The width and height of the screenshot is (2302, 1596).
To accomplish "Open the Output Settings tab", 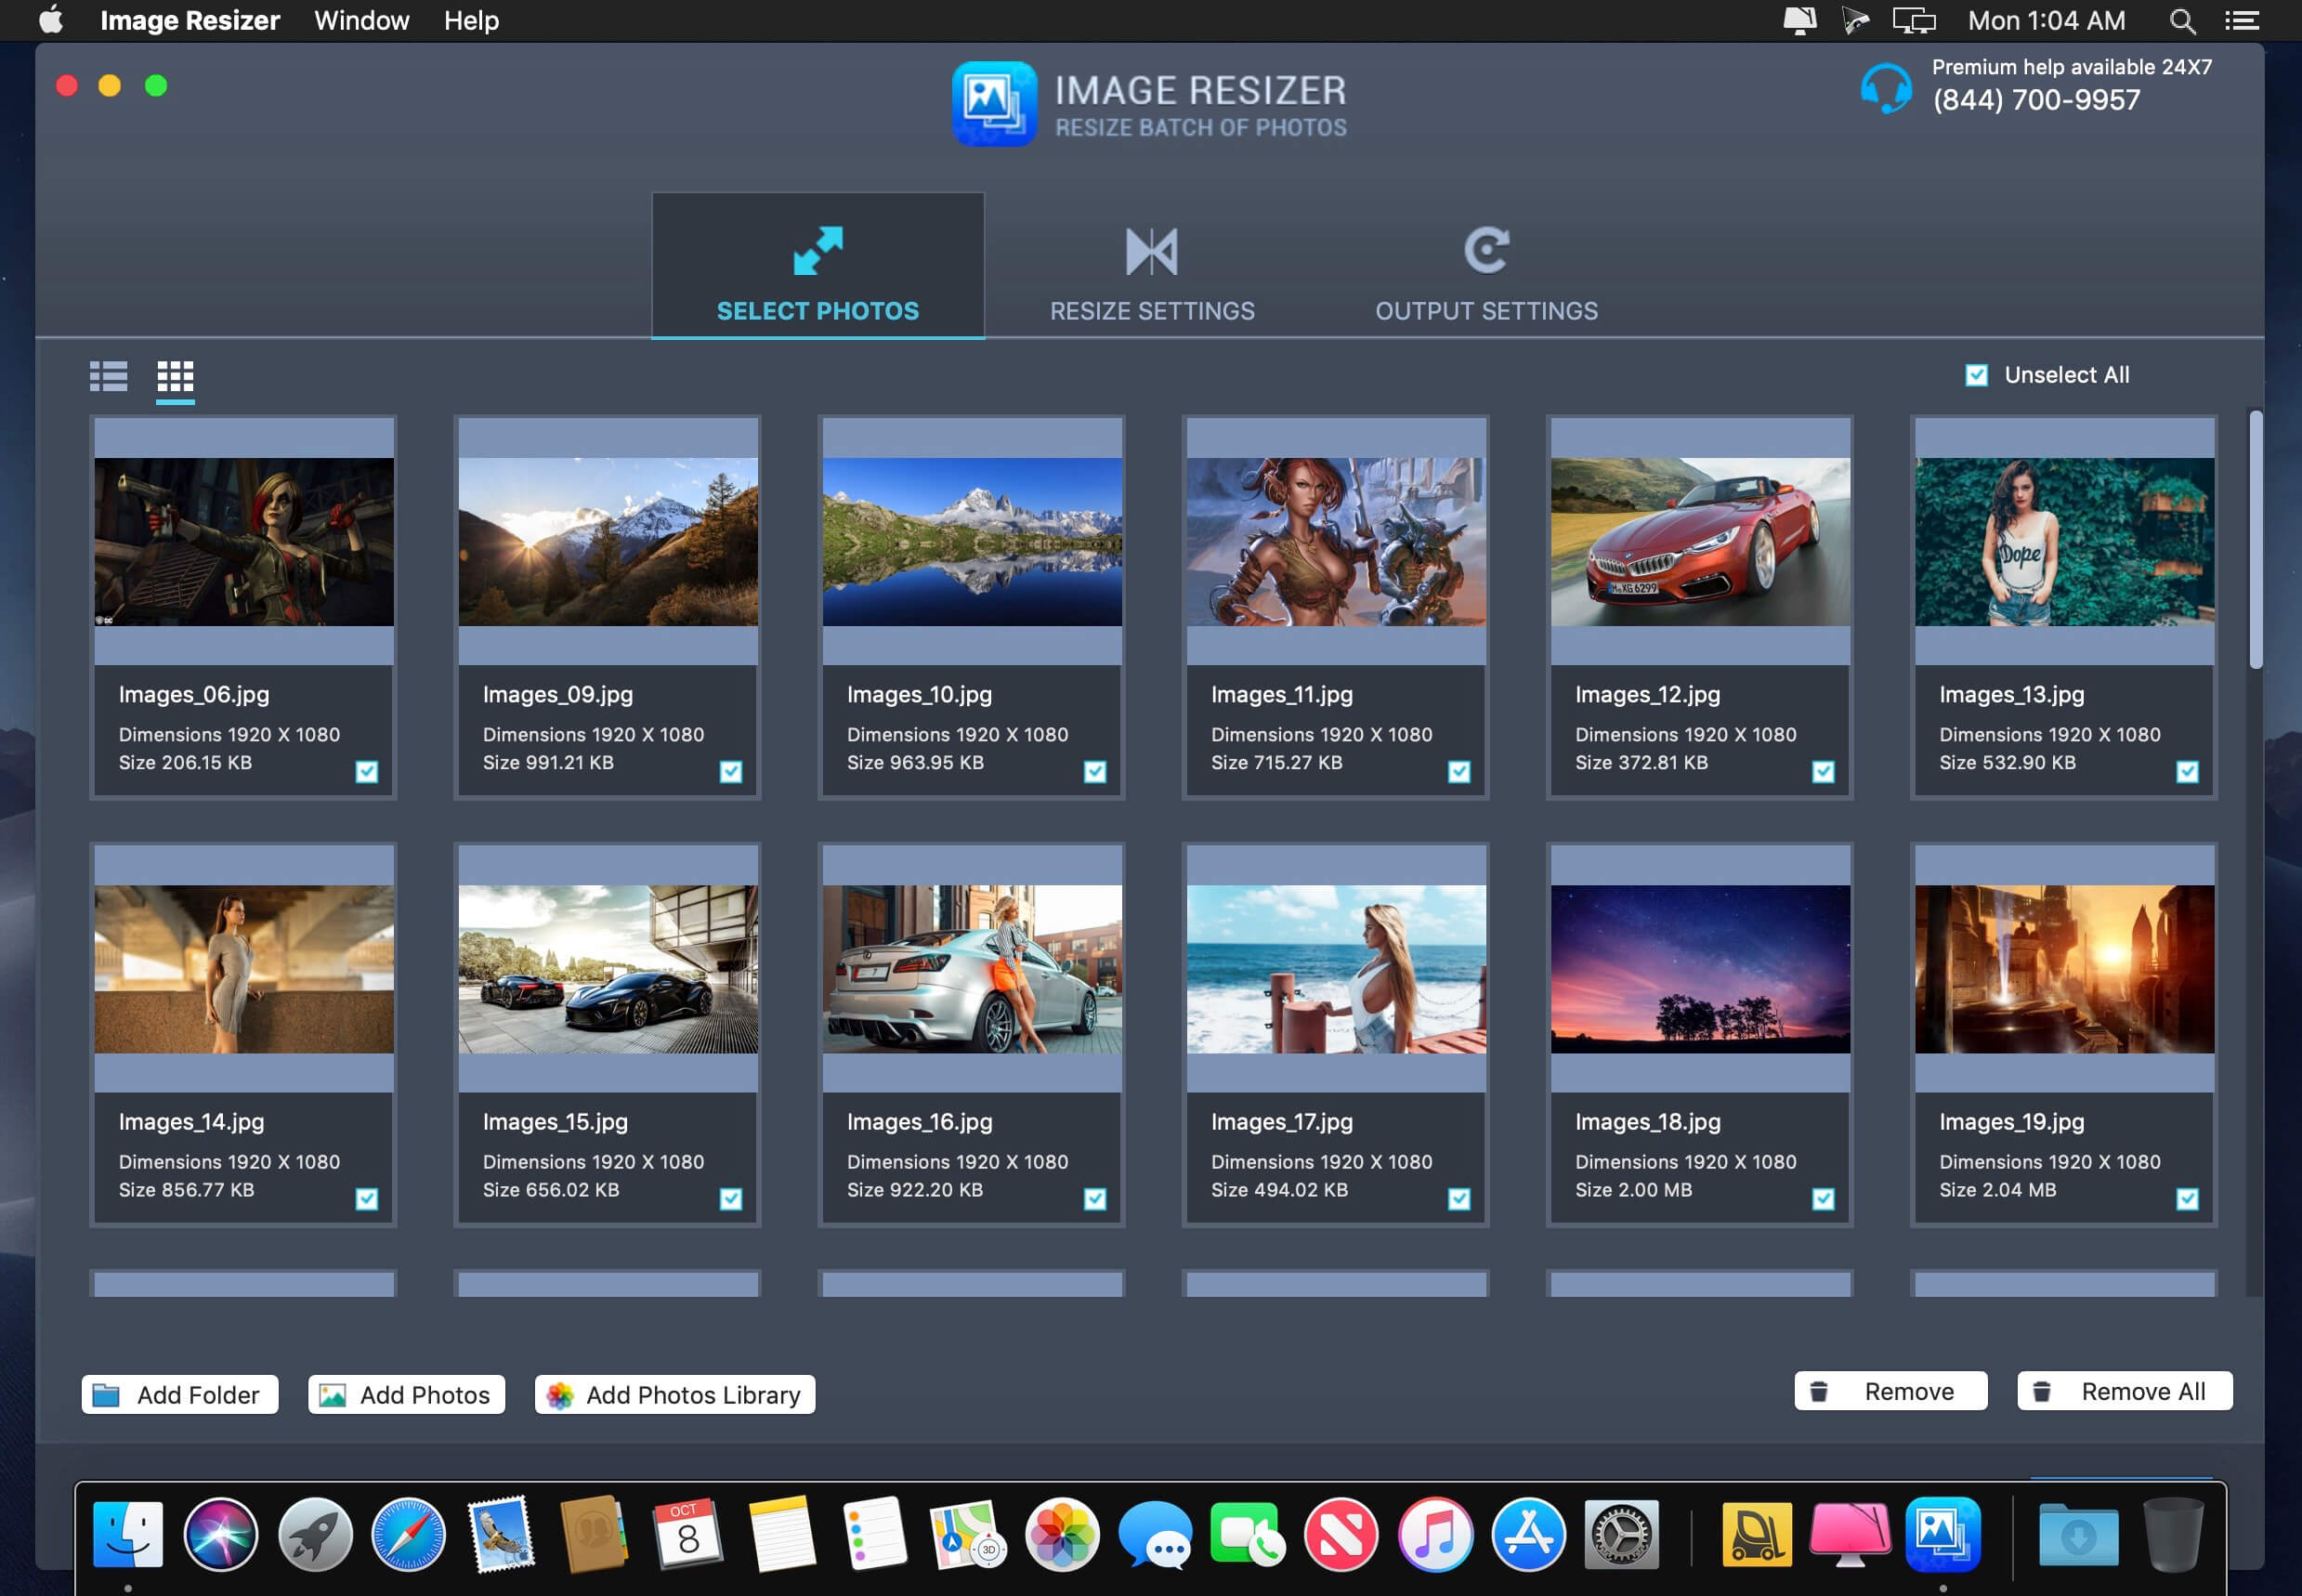I will [x=1486, y=266].
